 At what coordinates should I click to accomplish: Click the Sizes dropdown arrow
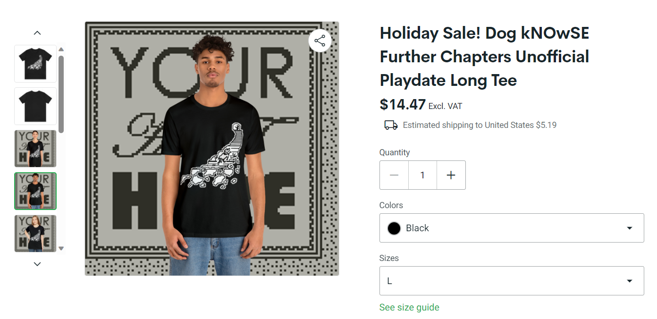[629, 281]
